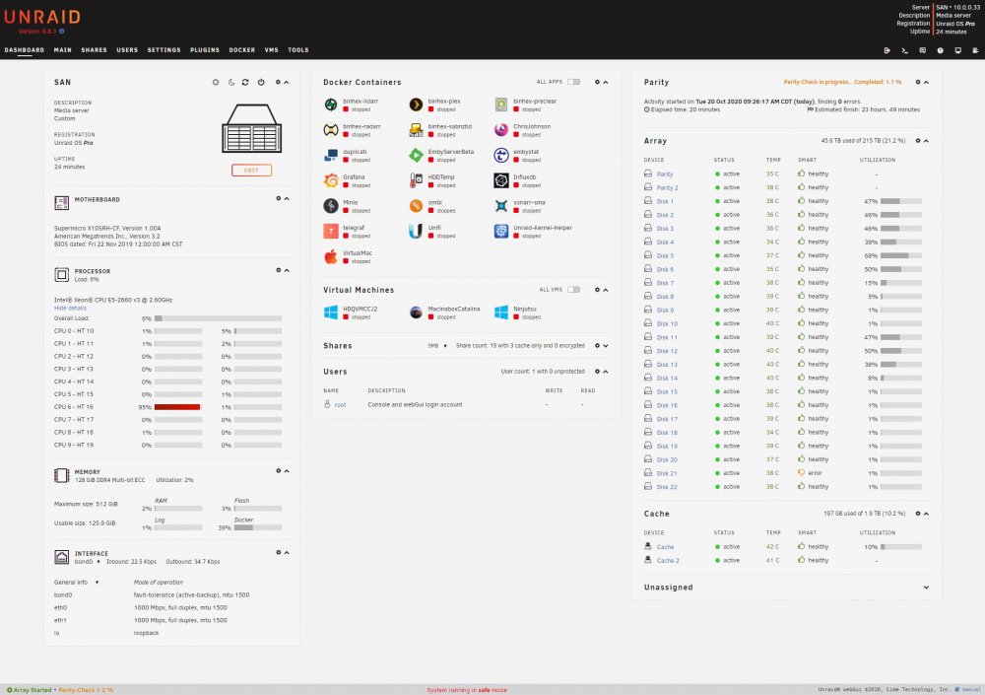985x695 pixels.
Task: Expand the Unassigned devices section
Action: point(926,587)
